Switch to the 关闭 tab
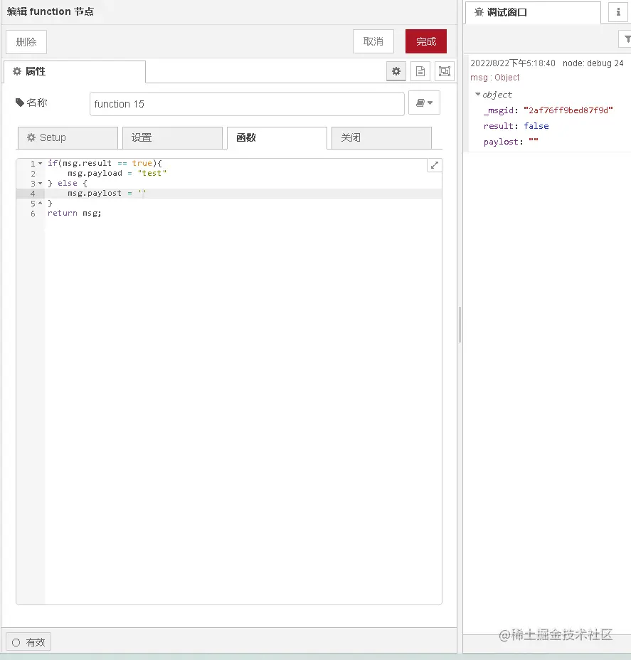 [x=381, y=137]
